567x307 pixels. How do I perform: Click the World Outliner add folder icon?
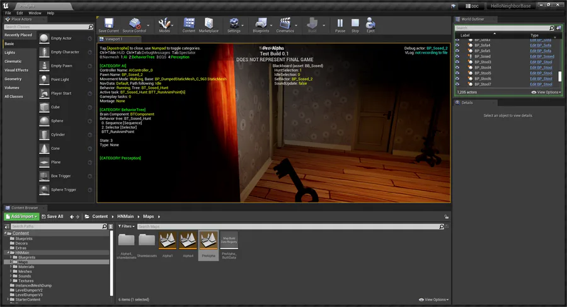[558, 28]
